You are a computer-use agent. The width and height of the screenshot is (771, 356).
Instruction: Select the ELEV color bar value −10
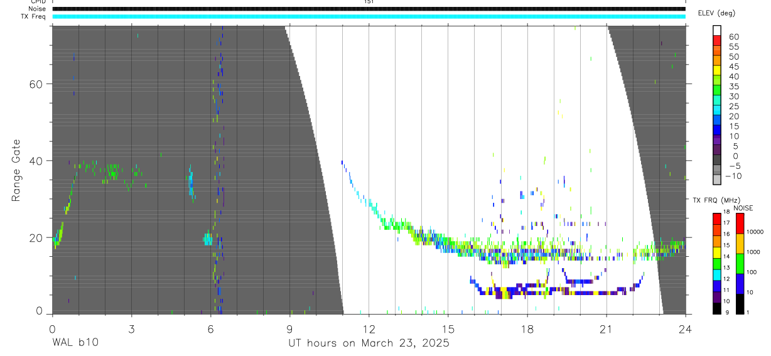pyautogui.click(x=732, y=176)
